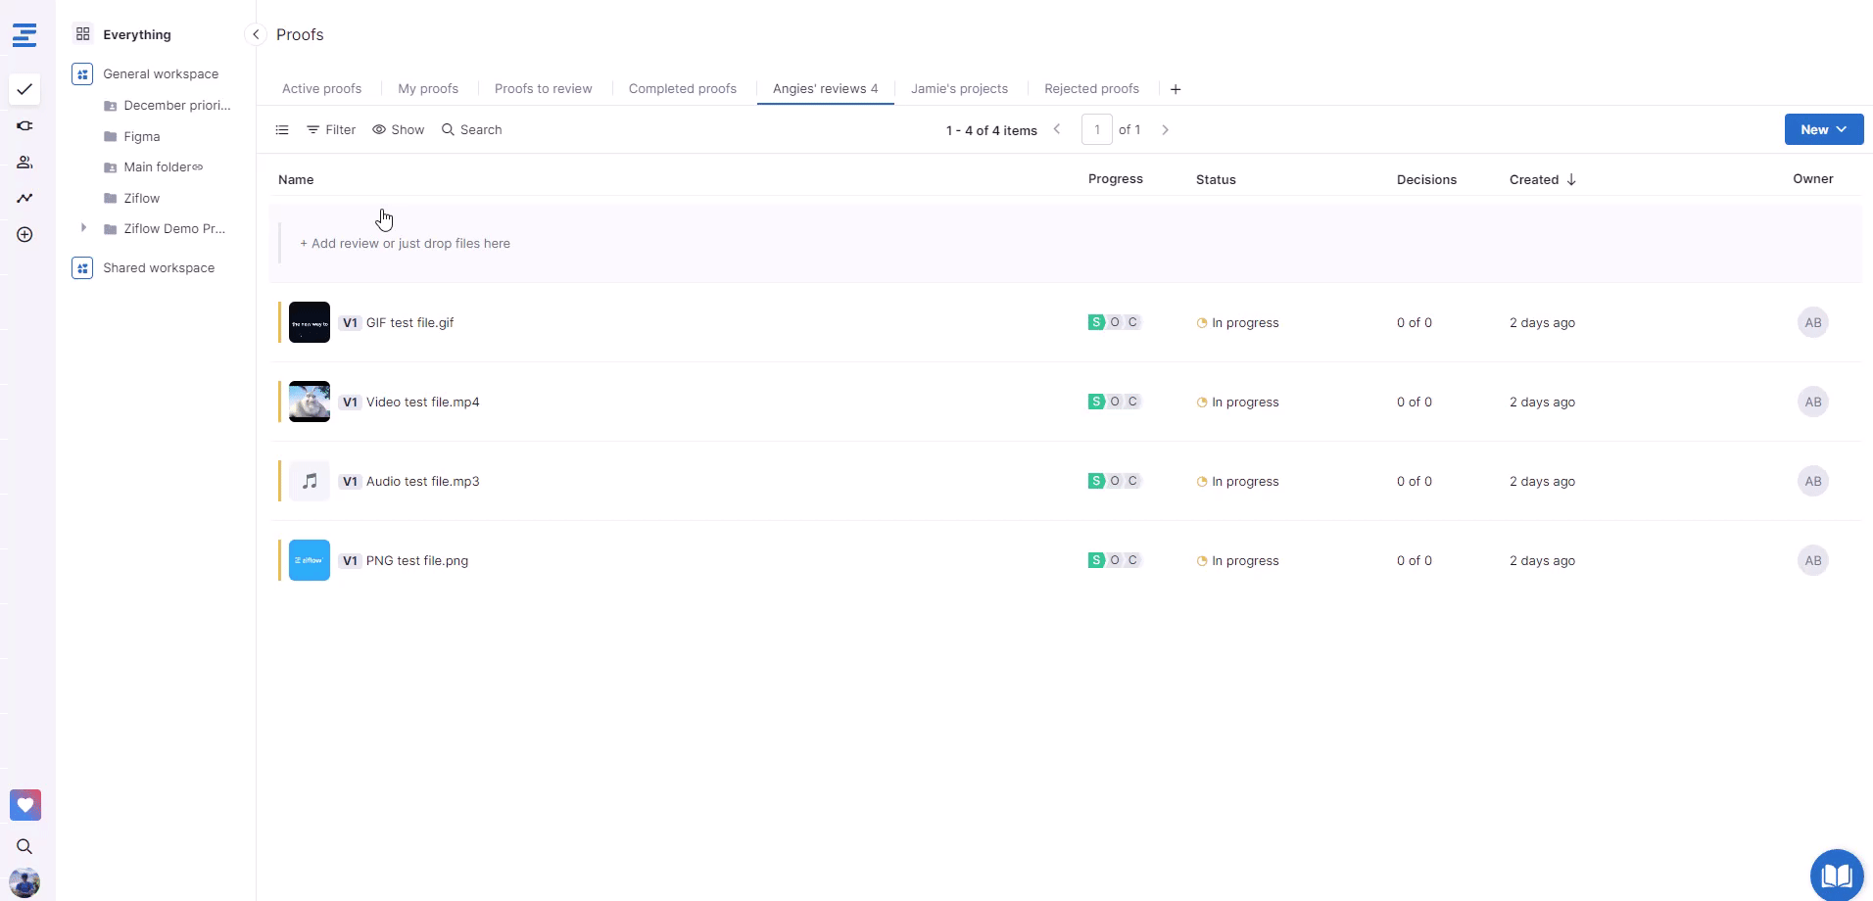The width and height of the screenshot is (1873, 901).
Task: Open the Show columns eye option
Action: coord(398,130)
